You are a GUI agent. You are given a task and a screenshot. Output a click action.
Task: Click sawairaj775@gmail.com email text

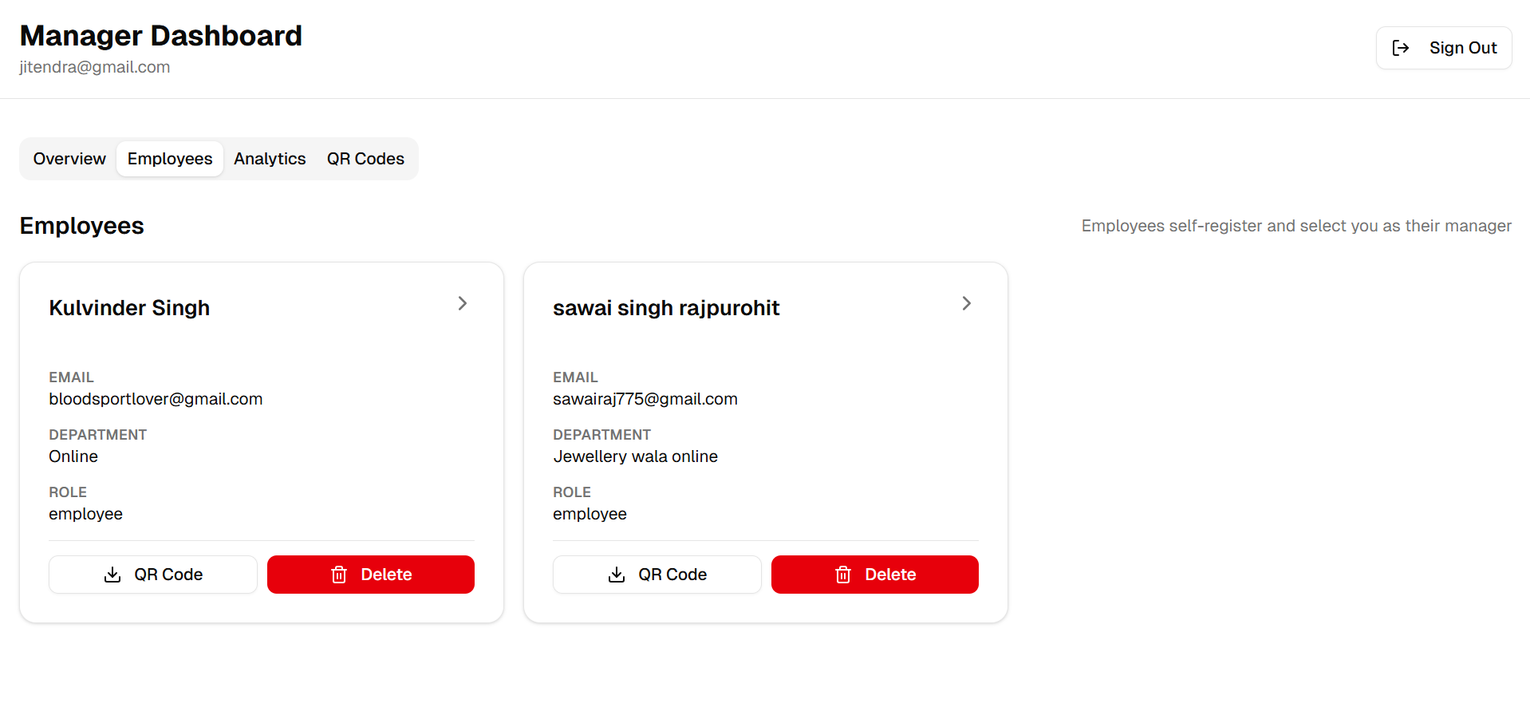645,399
